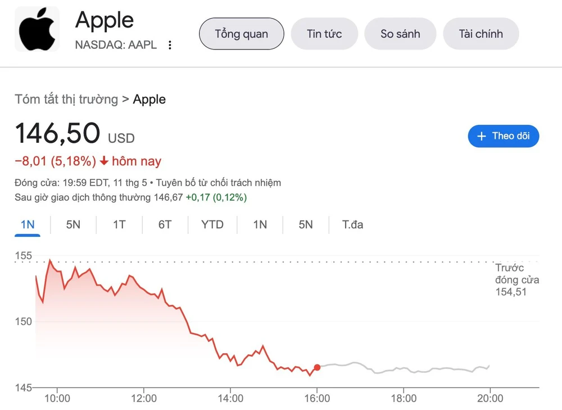Click the Theo dõi follow button
The height and width of the screenshot is (410, 562).
pyautogui.click(x=504, y=136)
